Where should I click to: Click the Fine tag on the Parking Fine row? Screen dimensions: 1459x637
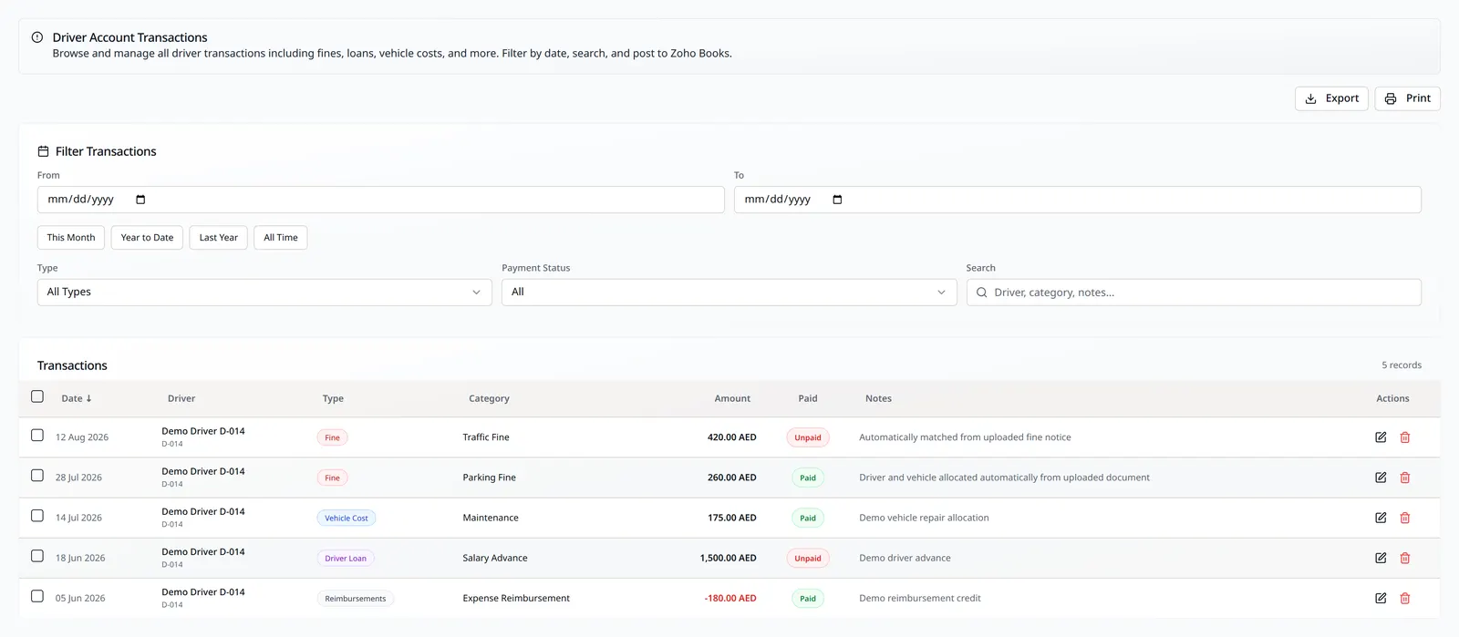pos(332,478)
